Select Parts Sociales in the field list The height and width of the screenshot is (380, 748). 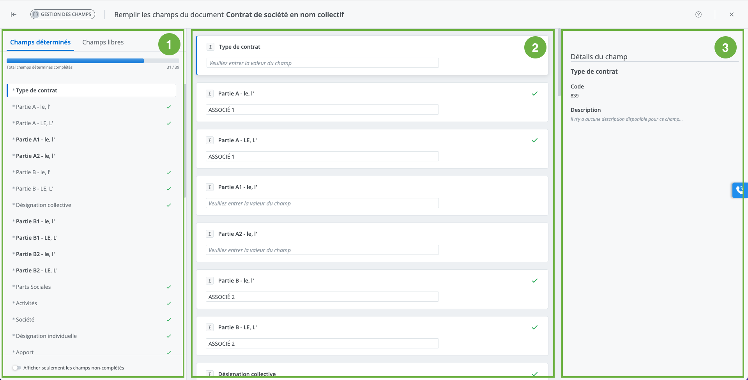tap(34, 287)
